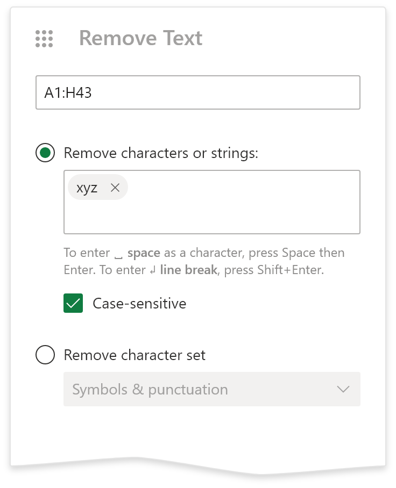Click the Remove characters or strings label
Screen dimensions: 396x488
[x=161, y=153]
